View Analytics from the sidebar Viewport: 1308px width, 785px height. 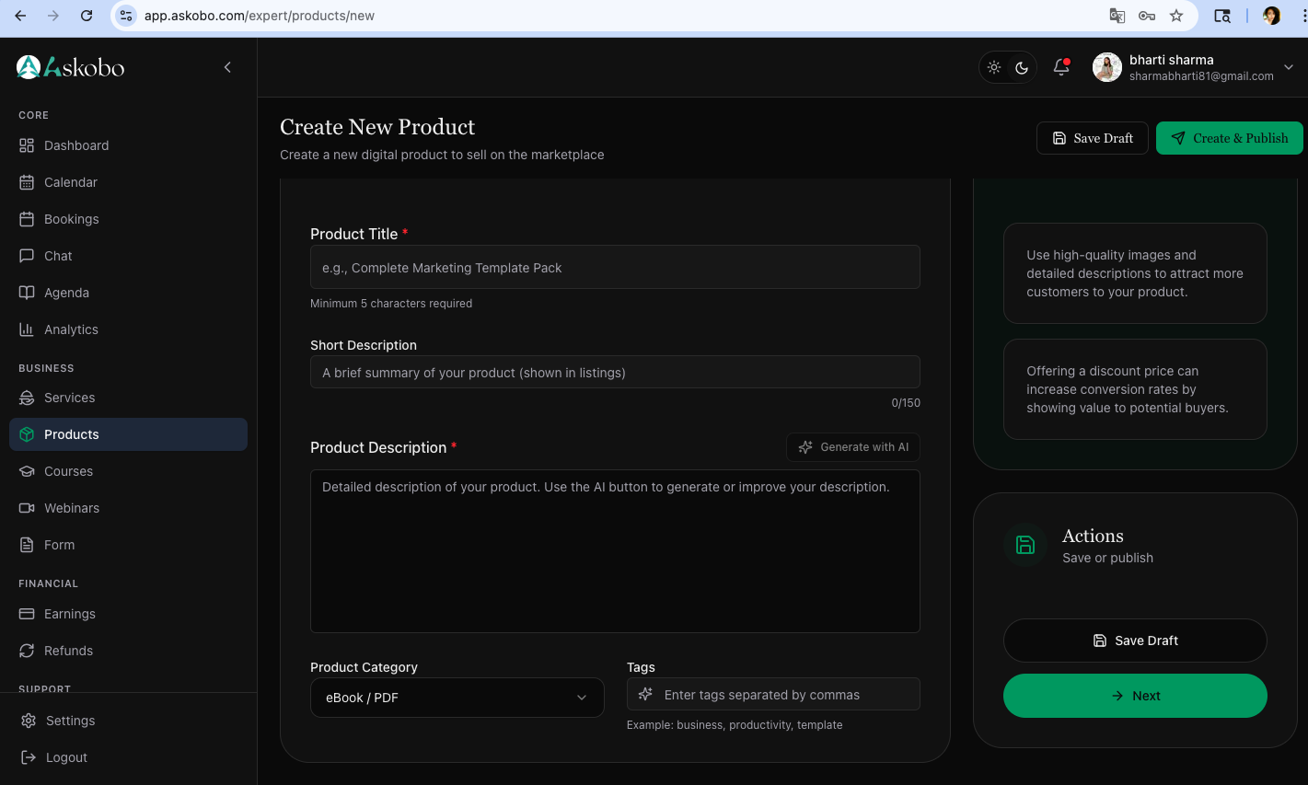pos(71,329)
